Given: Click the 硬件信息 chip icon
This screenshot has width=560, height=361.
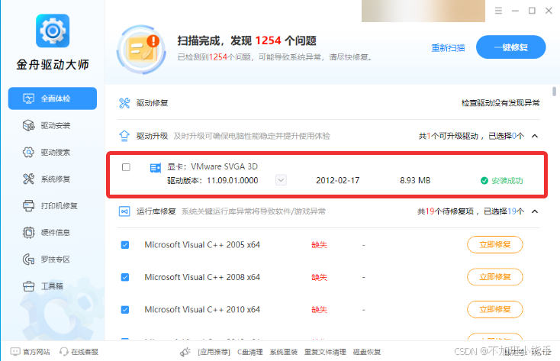Looking at the screenshot, I should [28, 233].
